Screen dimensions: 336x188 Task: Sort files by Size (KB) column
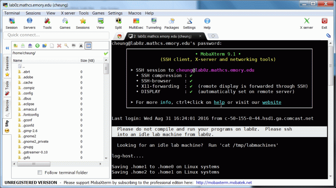click(x=87, y=60)
